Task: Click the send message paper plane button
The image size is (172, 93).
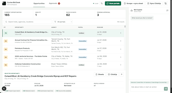Action: coord(166,89)
